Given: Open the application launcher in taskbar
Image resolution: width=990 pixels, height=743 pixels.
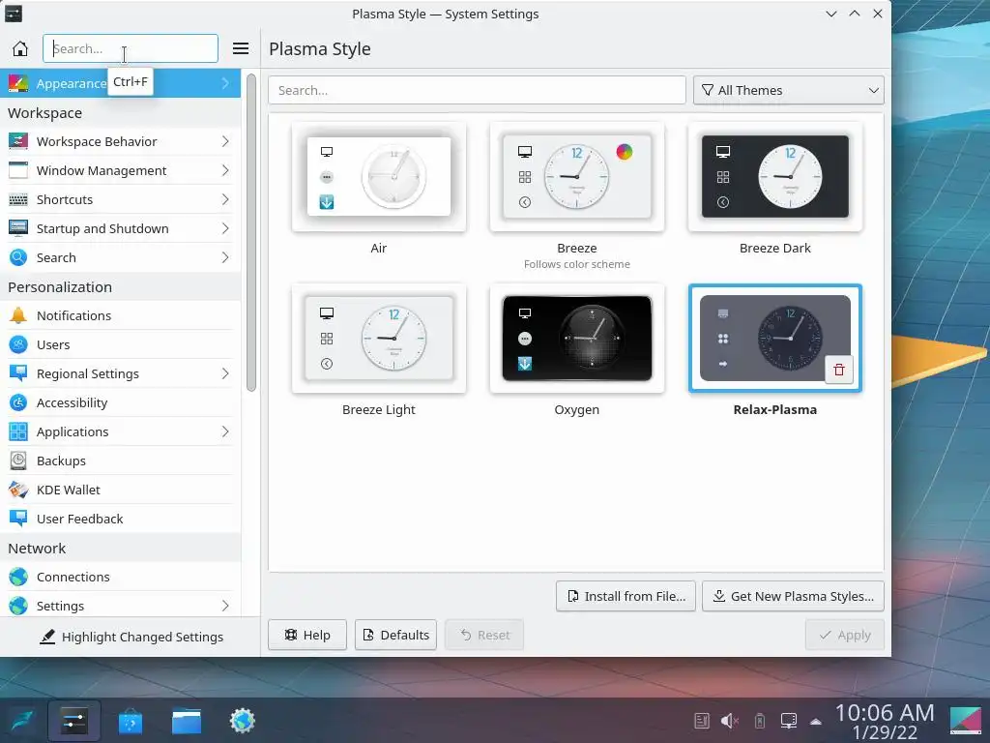Looking at the screenshot, I should pos(22,721).
